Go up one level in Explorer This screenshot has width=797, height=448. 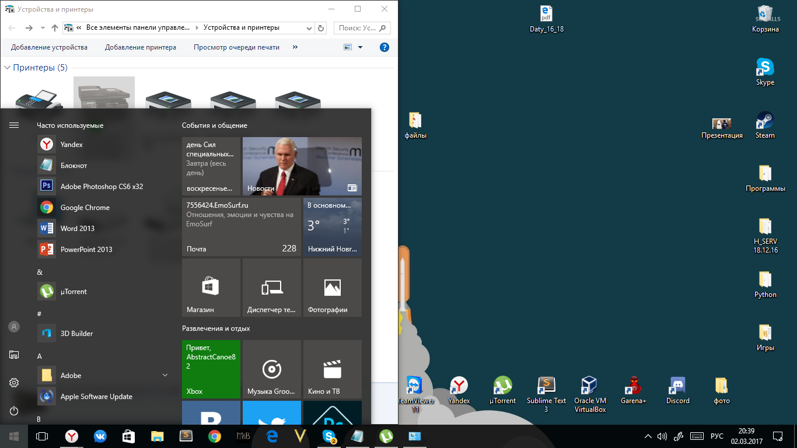coord(55,27)
